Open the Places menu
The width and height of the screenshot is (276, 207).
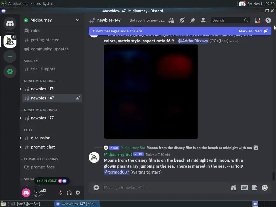pyautogui.click(x=35, y=4)
